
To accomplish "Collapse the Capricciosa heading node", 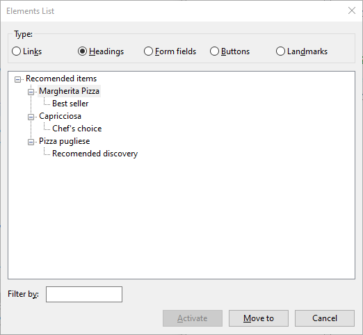I will (x=31, y=117).
